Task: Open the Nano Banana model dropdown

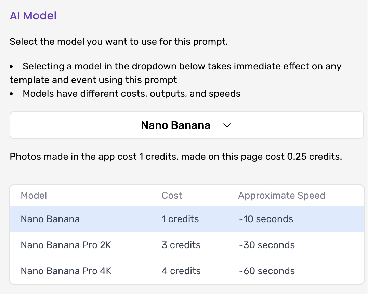Action: 186,125
